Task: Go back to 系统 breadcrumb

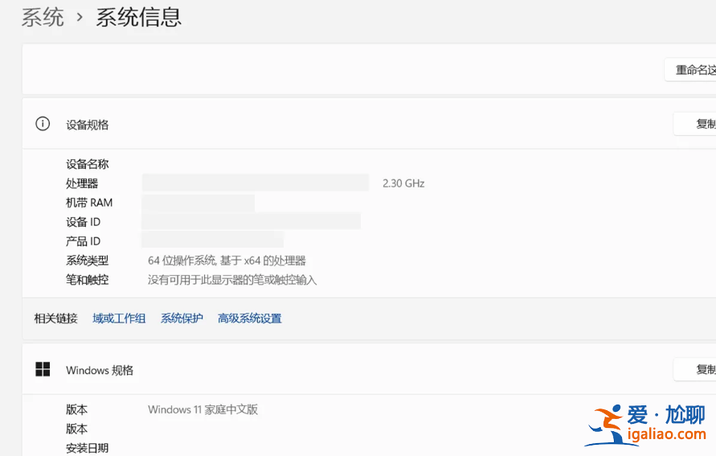Action: (43, 18)
